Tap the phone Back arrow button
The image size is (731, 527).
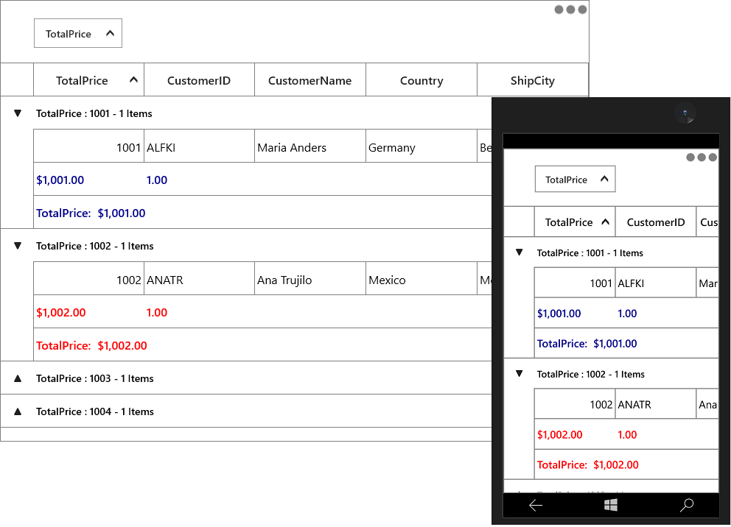536,505
